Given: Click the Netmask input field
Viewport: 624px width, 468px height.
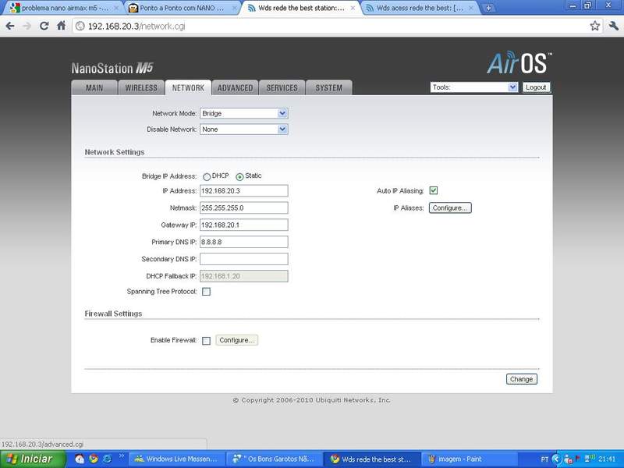Looking at the screenshot, I should [x=244, y=207].
